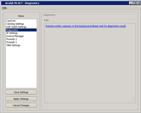Select Prosody X in list
Viewport: 141px width, 113px height.
tap(21, 42)
